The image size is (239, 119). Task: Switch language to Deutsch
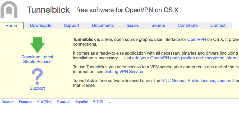[8, 102]
